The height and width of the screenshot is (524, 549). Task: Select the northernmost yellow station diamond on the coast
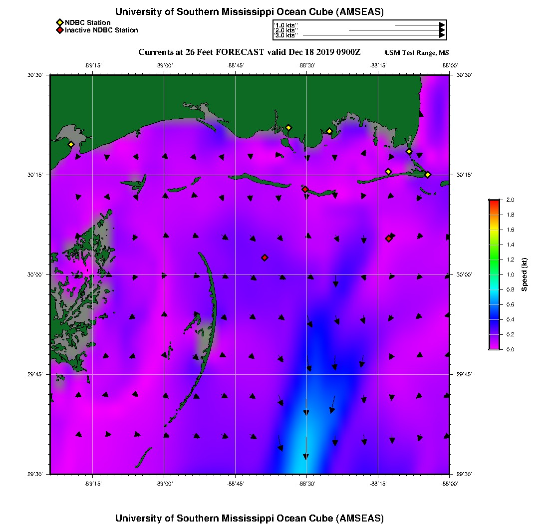pos(288,128)
